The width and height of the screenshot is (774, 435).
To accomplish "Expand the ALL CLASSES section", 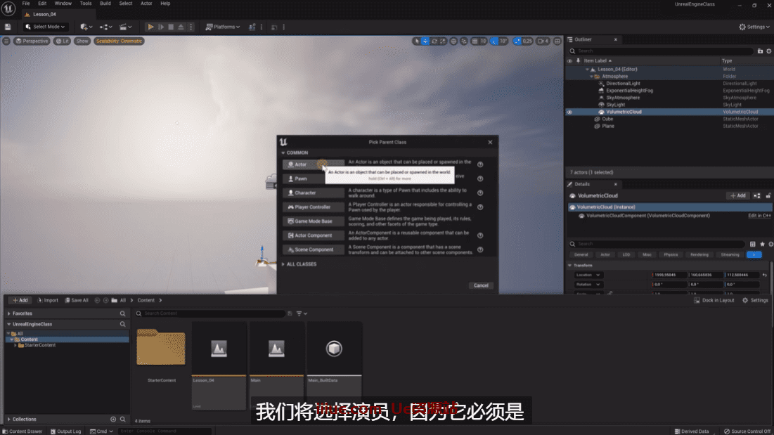I will (301, 264).
